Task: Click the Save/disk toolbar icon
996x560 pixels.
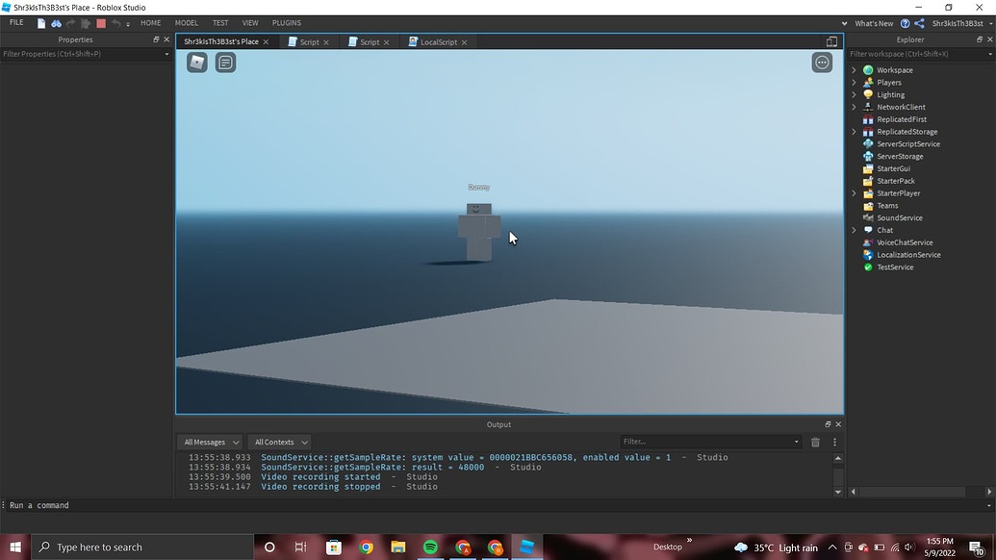Action: (40, 23)
